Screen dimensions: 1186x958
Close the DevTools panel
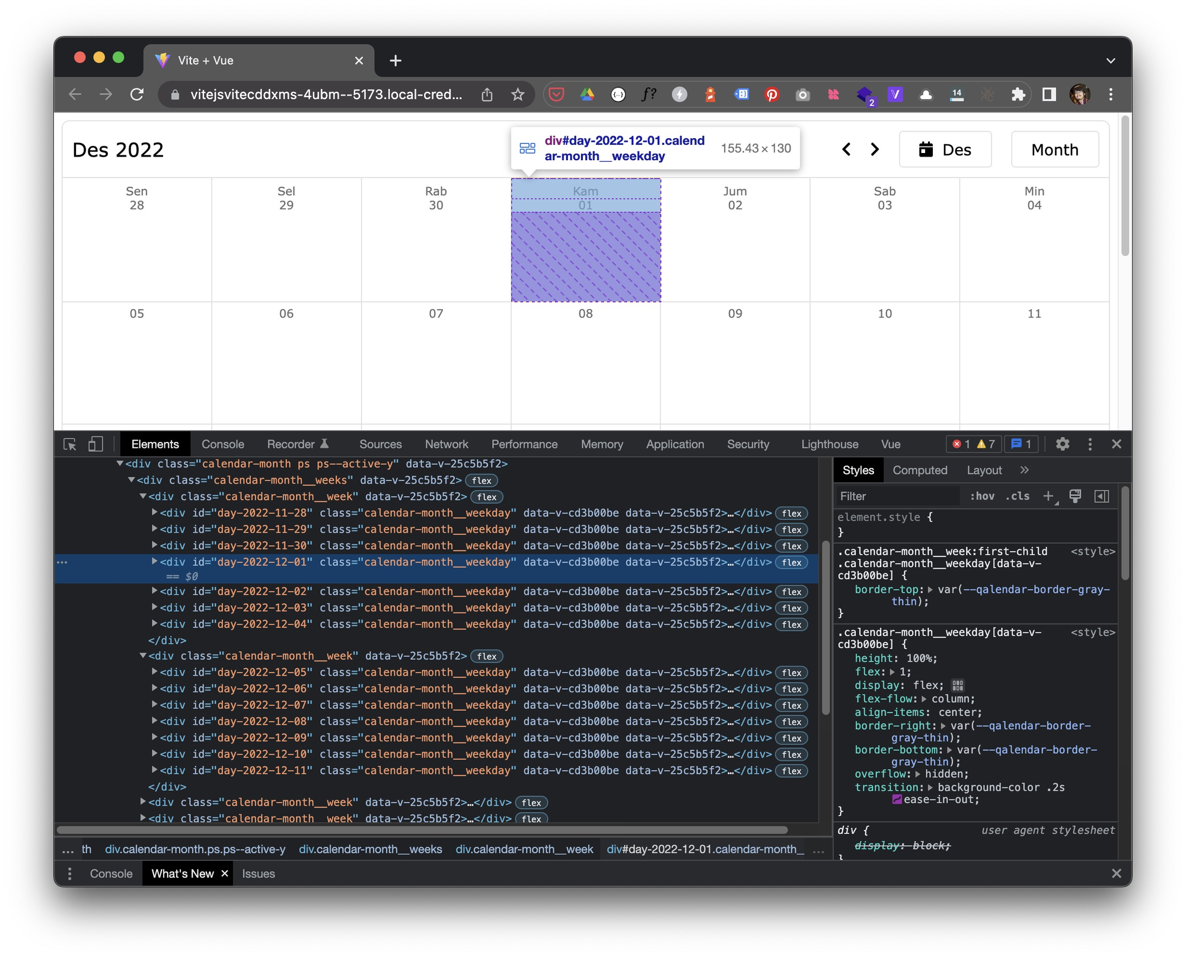click(1117, 444)
